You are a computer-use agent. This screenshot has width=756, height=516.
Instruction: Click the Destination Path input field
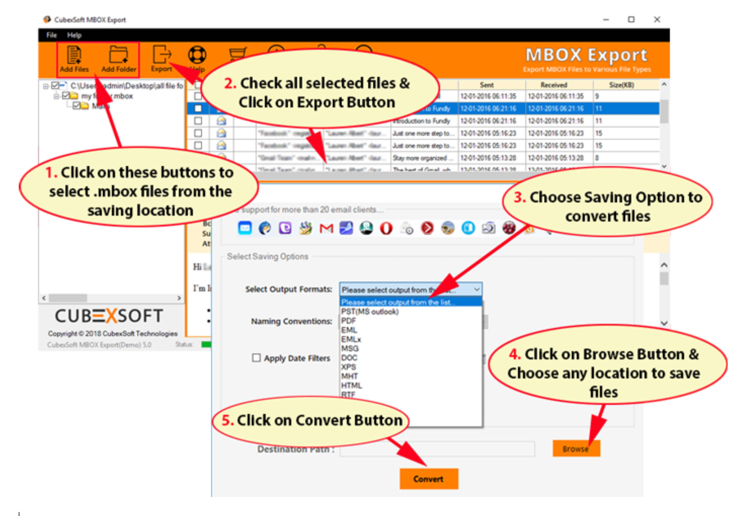point(437,449)
